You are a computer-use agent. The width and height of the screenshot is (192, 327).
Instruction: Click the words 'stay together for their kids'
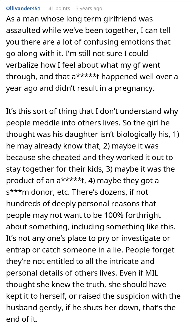coord(54,169)
